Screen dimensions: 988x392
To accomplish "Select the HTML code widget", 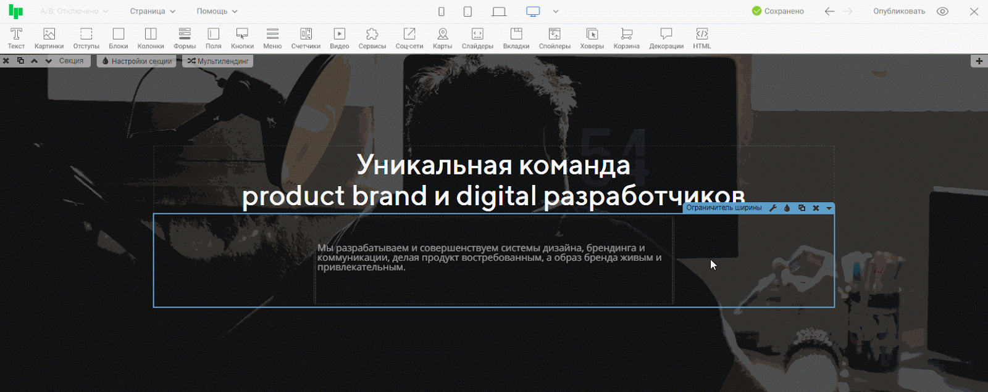I will pyautogui.click(x=701, y=38).
